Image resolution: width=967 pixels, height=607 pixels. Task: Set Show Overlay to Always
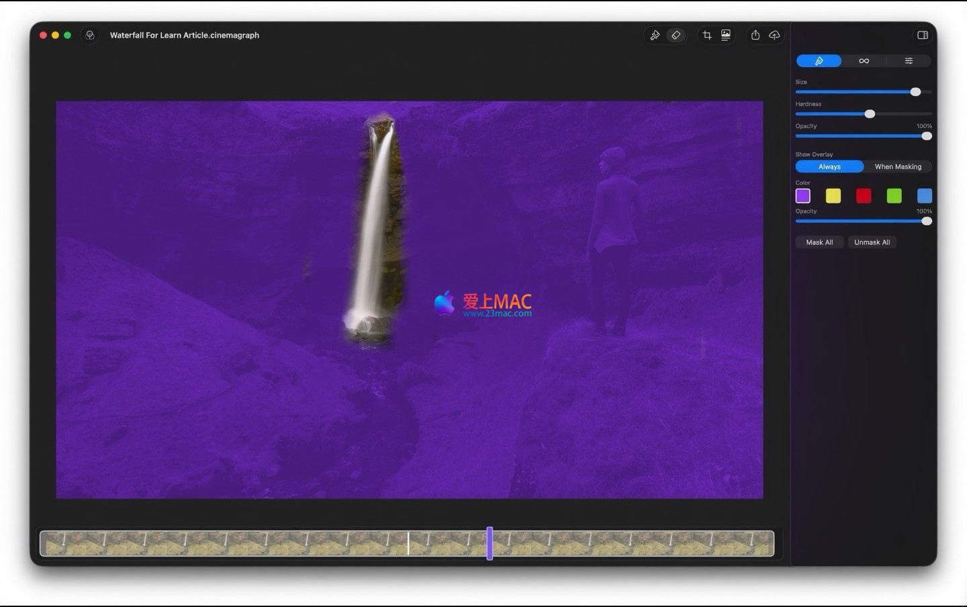coord(829,167)
